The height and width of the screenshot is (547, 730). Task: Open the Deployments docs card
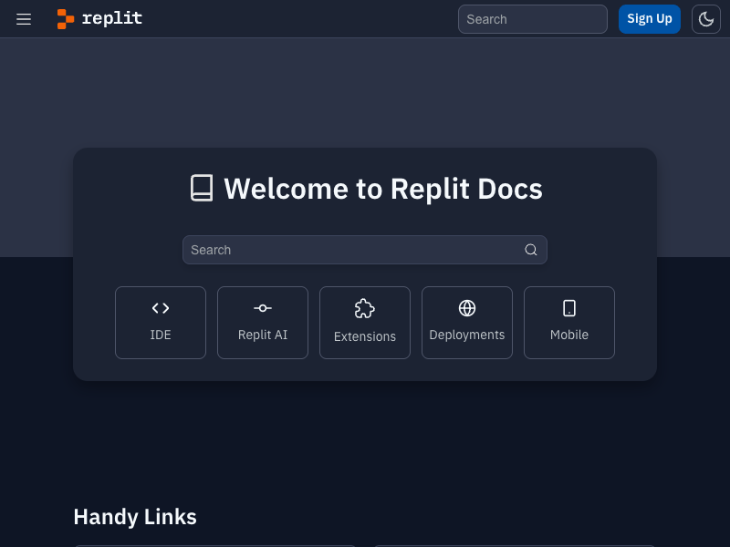coord(467,323)
